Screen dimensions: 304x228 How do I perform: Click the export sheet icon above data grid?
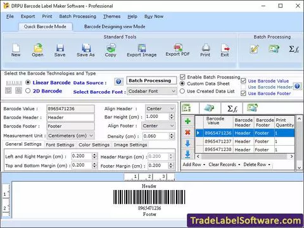[x=253, y=108]
